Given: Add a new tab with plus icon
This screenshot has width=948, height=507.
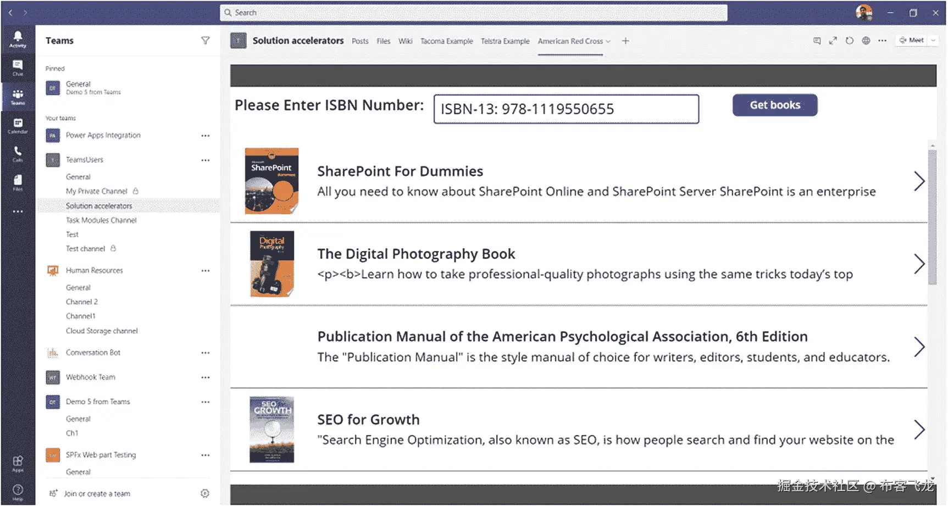Looking at the screenshot, I should pos(625,41).
